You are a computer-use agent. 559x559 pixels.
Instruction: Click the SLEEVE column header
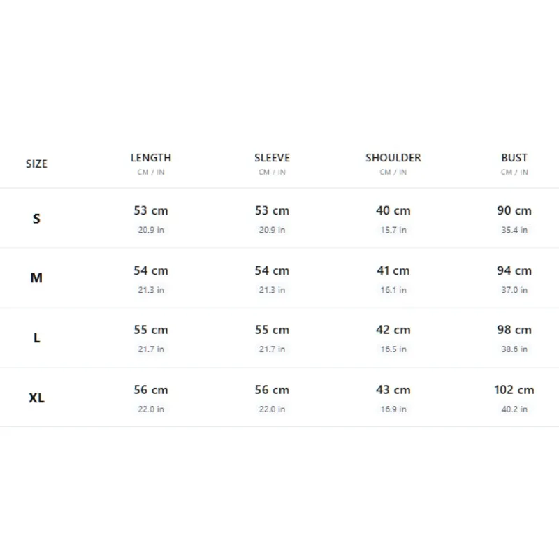click(272, 158)
